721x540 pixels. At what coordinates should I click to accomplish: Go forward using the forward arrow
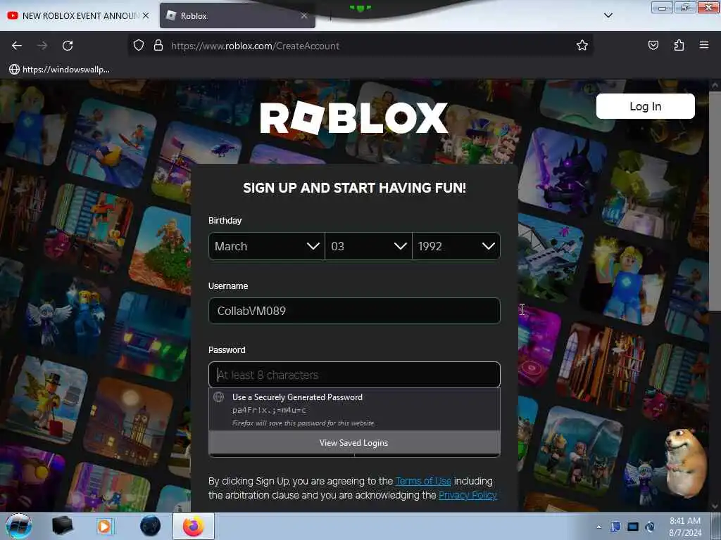coord(42,46)
